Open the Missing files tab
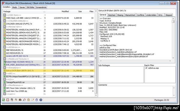180x111 pixels. point(120,15)
